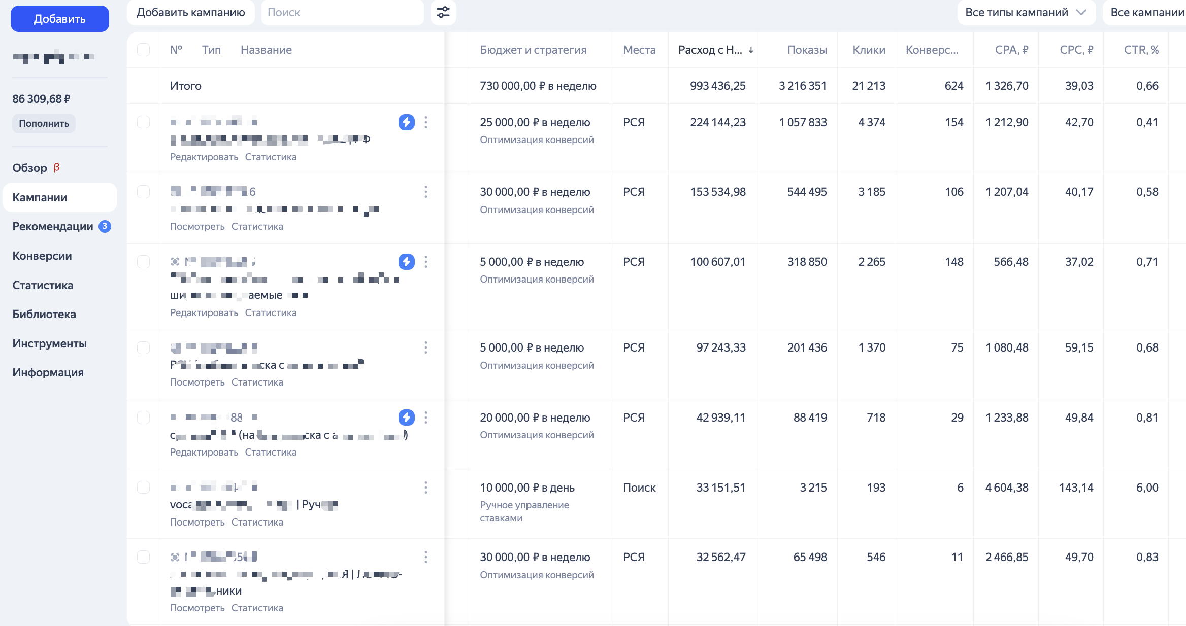Check the 224 144,23 campaign row checkbox

coord(144,122)
